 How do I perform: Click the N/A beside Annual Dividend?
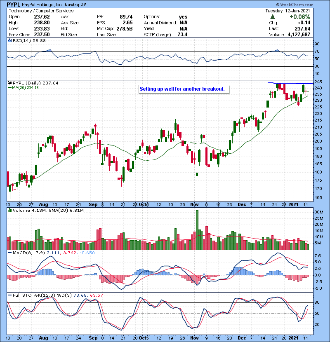[184, 23]
